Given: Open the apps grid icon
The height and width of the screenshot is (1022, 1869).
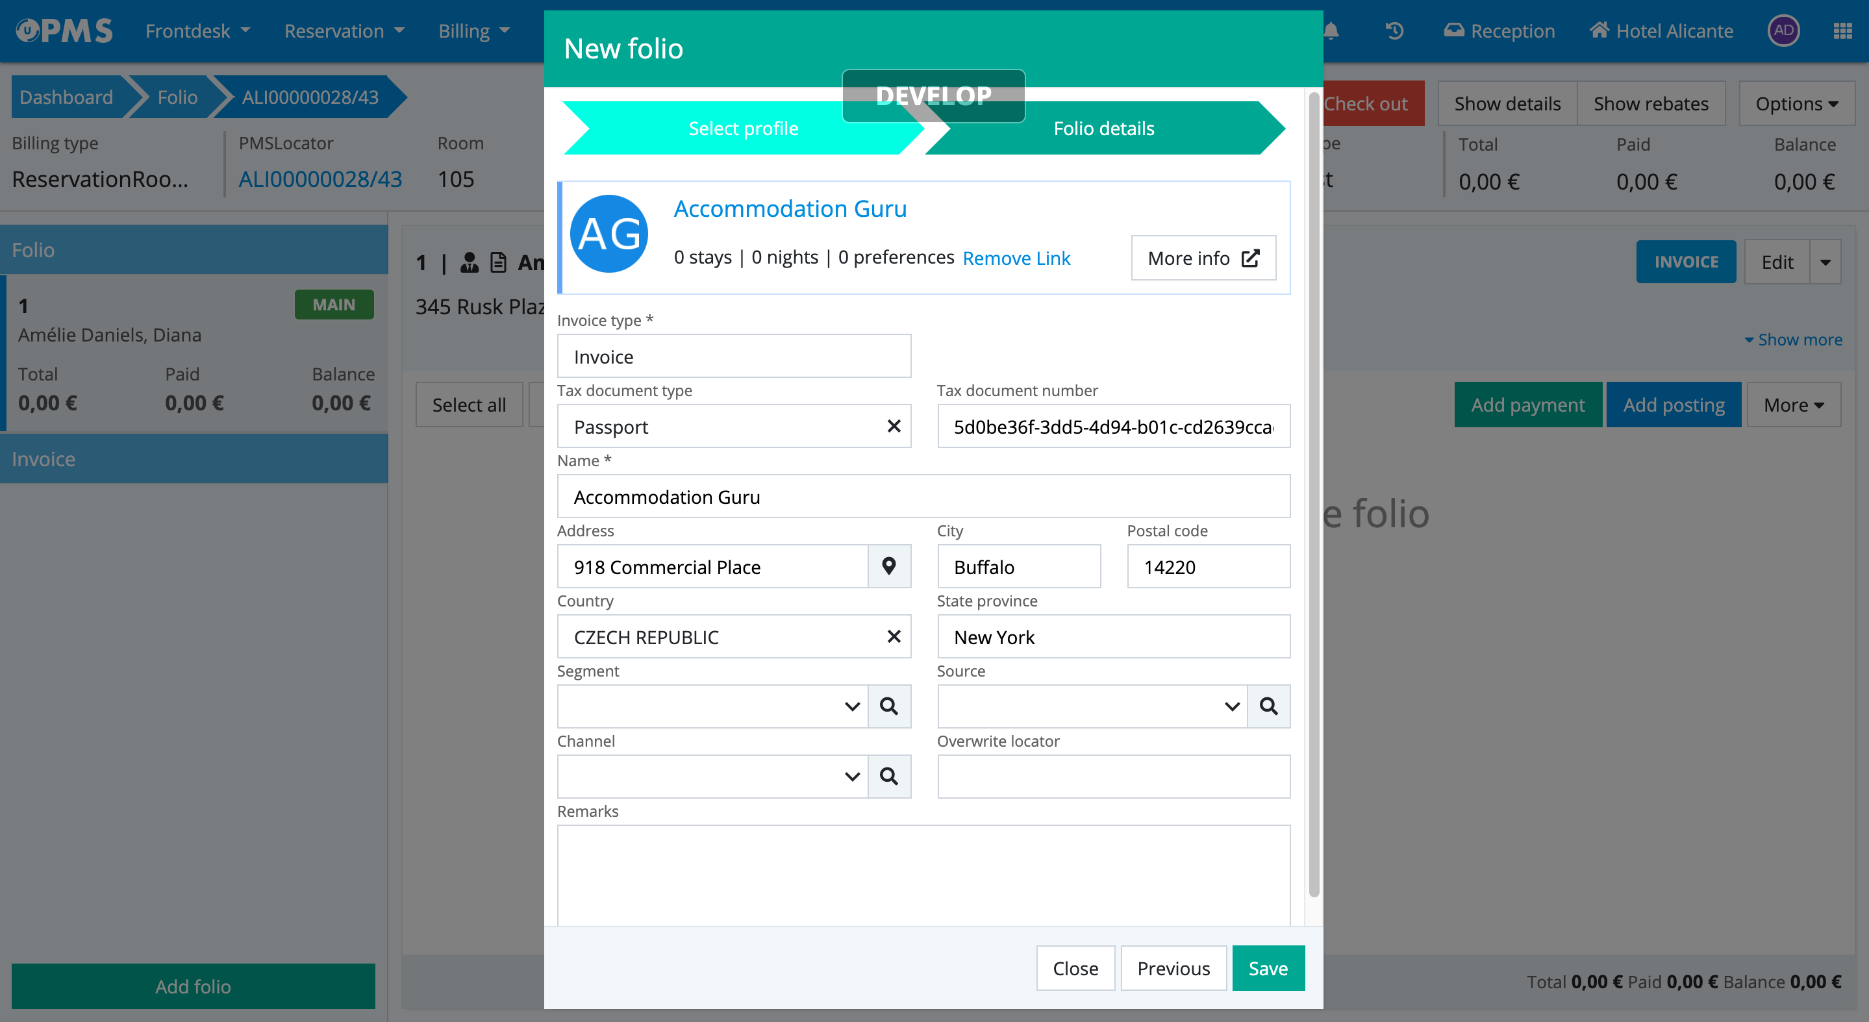Looking at the screenshot, I should click(x=1842, y=31).
